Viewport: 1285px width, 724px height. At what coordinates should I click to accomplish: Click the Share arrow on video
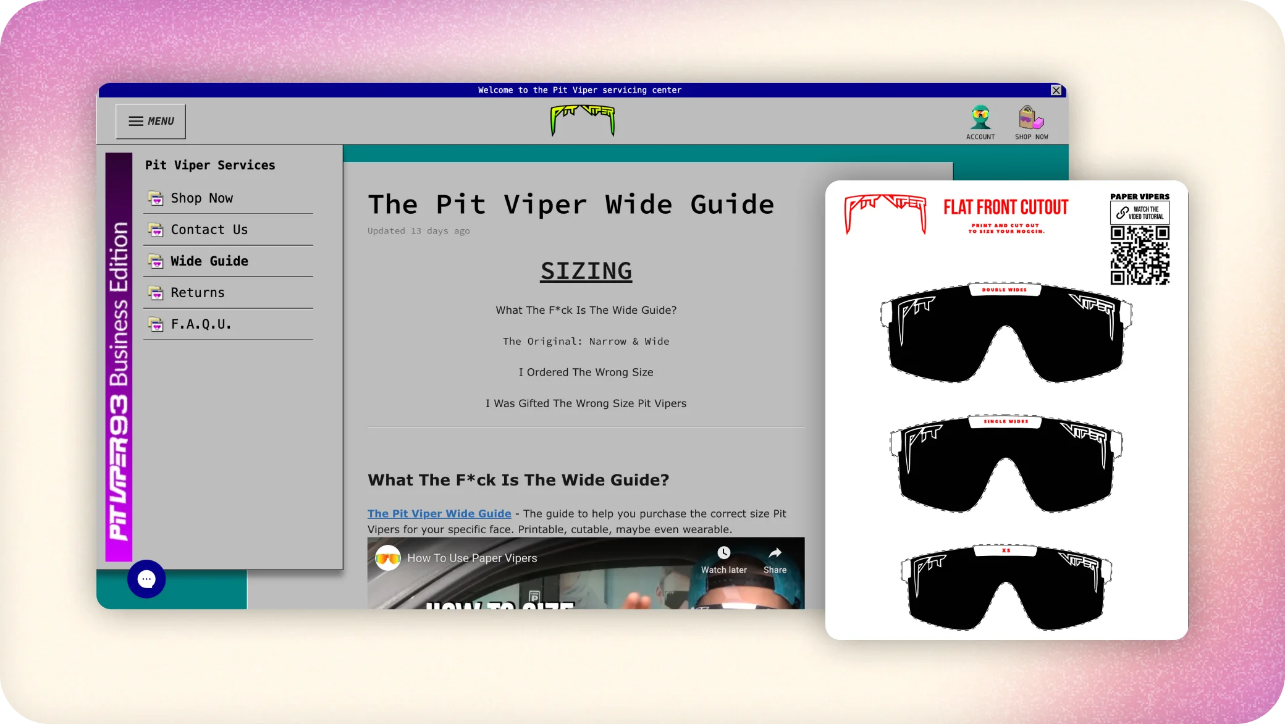click(775, 552)
